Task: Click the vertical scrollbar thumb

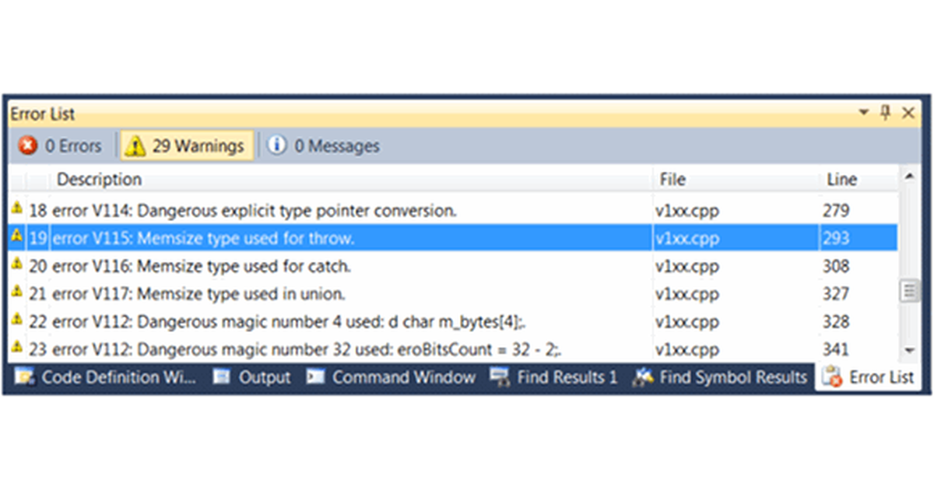Action: [x=909, y=292]
